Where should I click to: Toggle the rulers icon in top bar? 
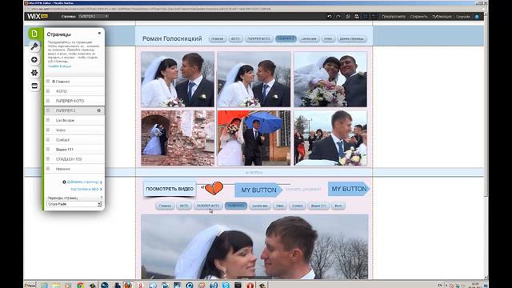point(374,16)
